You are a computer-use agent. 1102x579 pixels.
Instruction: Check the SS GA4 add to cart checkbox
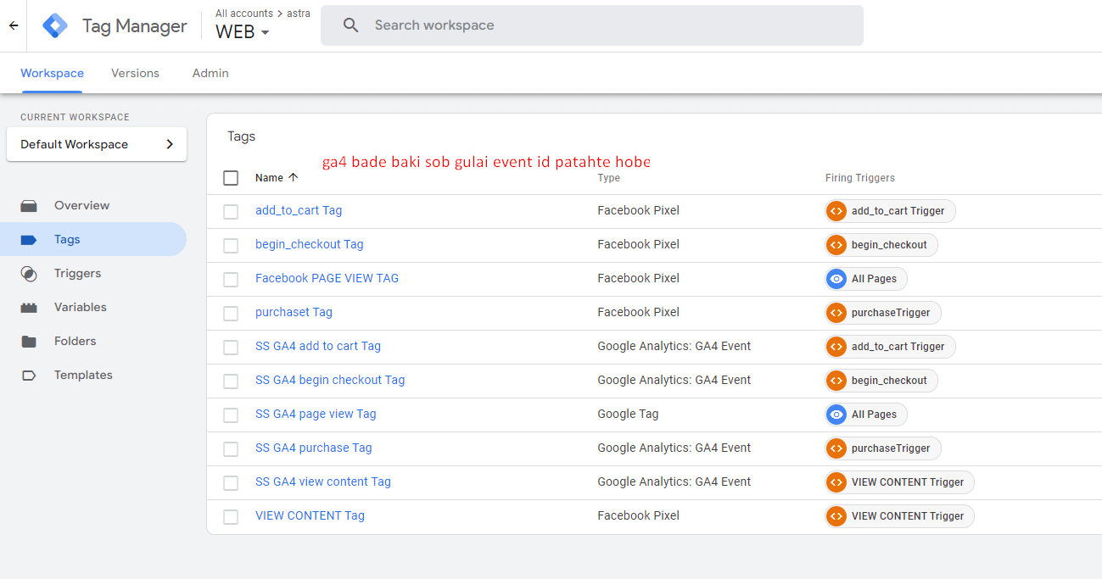point(231,348)
